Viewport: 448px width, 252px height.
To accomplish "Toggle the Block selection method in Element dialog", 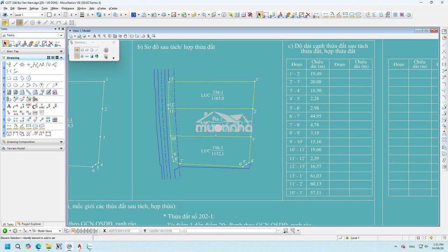I will tap(82, 50).
